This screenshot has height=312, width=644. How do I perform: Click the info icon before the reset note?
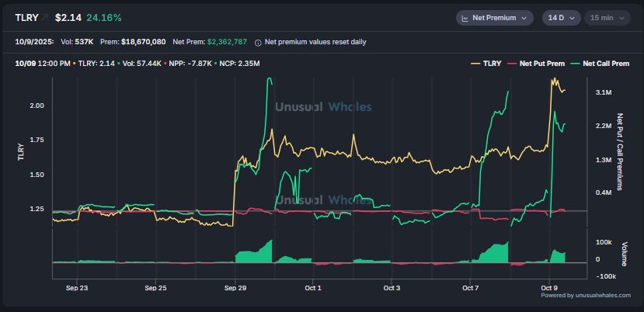(258, 42)
